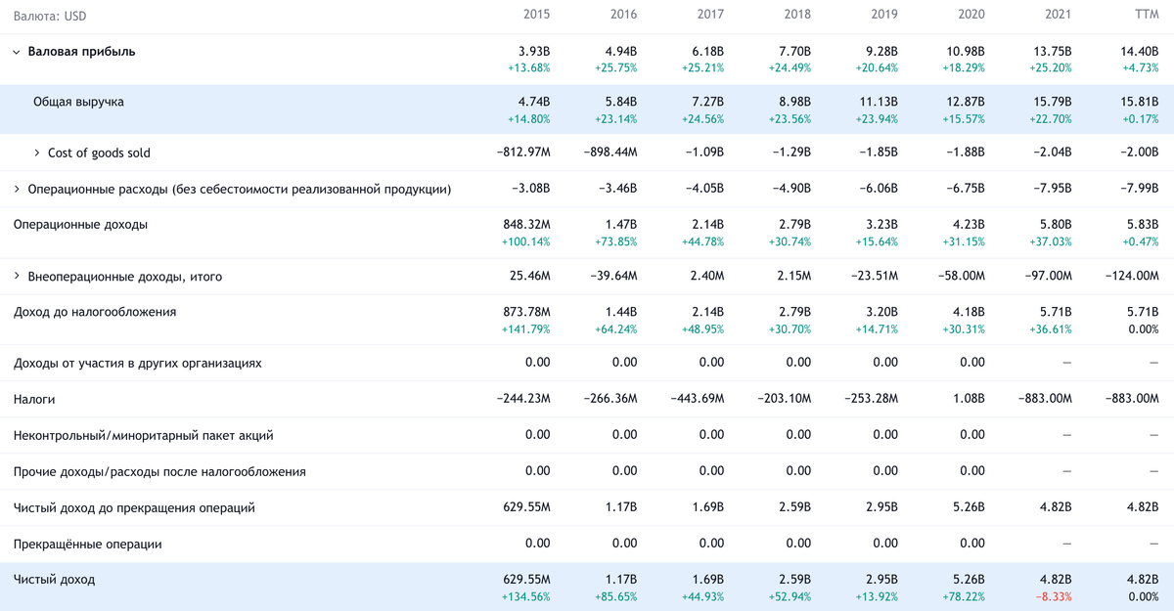Click the 2021 column header
This screenshot has height=611, width=1174.
pyautogui.click(x=1058, y=15)
